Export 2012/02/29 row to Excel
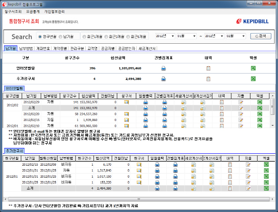Image resolution: width=278 pixels, height=212 pixels. coord(260,102)
